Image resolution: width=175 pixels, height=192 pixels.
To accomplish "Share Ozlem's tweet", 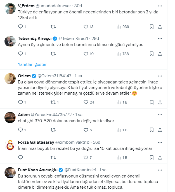I will [160, 102].
